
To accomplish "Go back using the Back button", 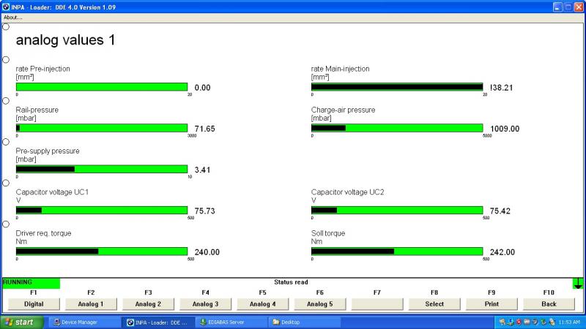I will [x=549, y=303].
